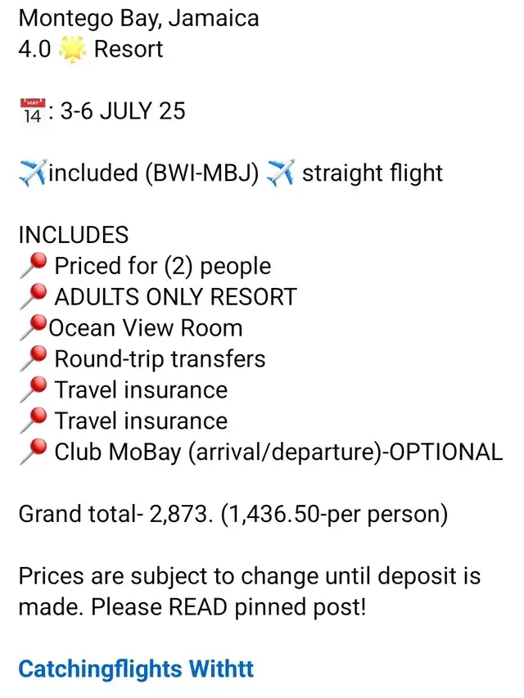Click the sun star emoji beside 4.0

72,49
